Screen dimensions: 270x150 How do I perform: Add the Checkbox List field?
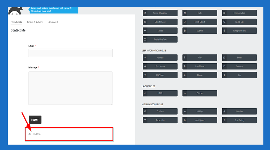point(239,13)
